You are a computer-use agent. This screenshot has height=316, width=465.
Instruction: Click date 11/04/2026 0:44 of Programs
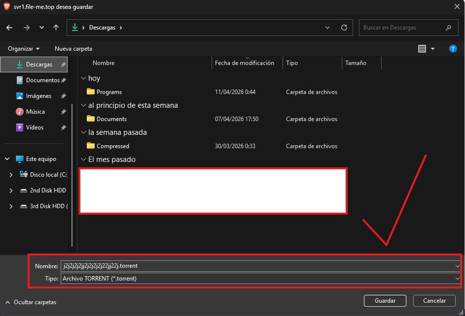tap(235, 92)
